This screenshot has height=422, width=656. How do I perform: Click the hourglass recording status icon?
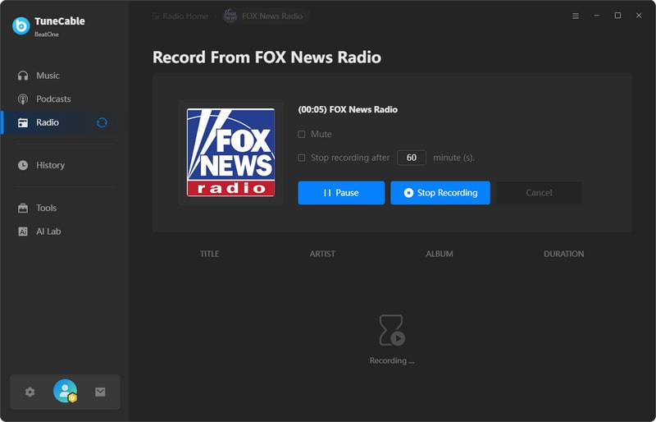[392, 330]
